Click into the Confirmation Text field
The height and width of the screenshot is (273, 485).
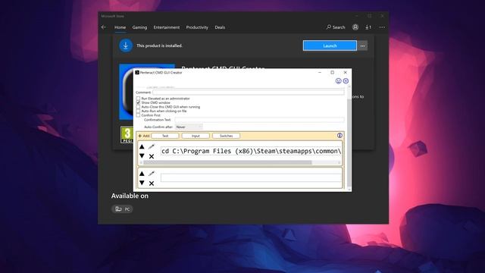point(259,120)
